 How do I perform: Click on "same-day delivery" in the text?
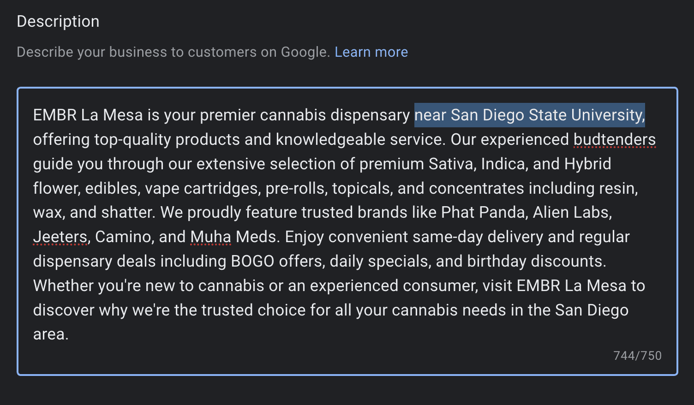[x=478, y=237]
